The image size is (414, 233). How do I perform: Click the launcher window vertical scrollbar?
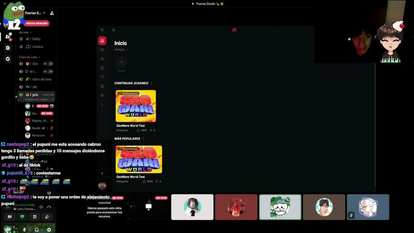(375, 125)
